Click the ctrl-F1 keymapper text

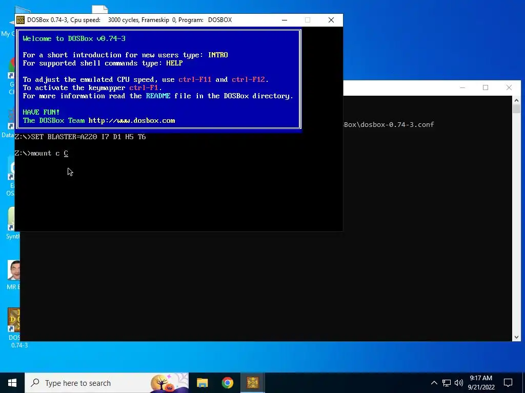(144, 88)
